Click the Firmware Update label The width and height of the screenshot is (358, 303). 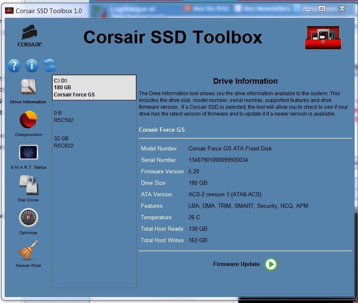point(236,264)
